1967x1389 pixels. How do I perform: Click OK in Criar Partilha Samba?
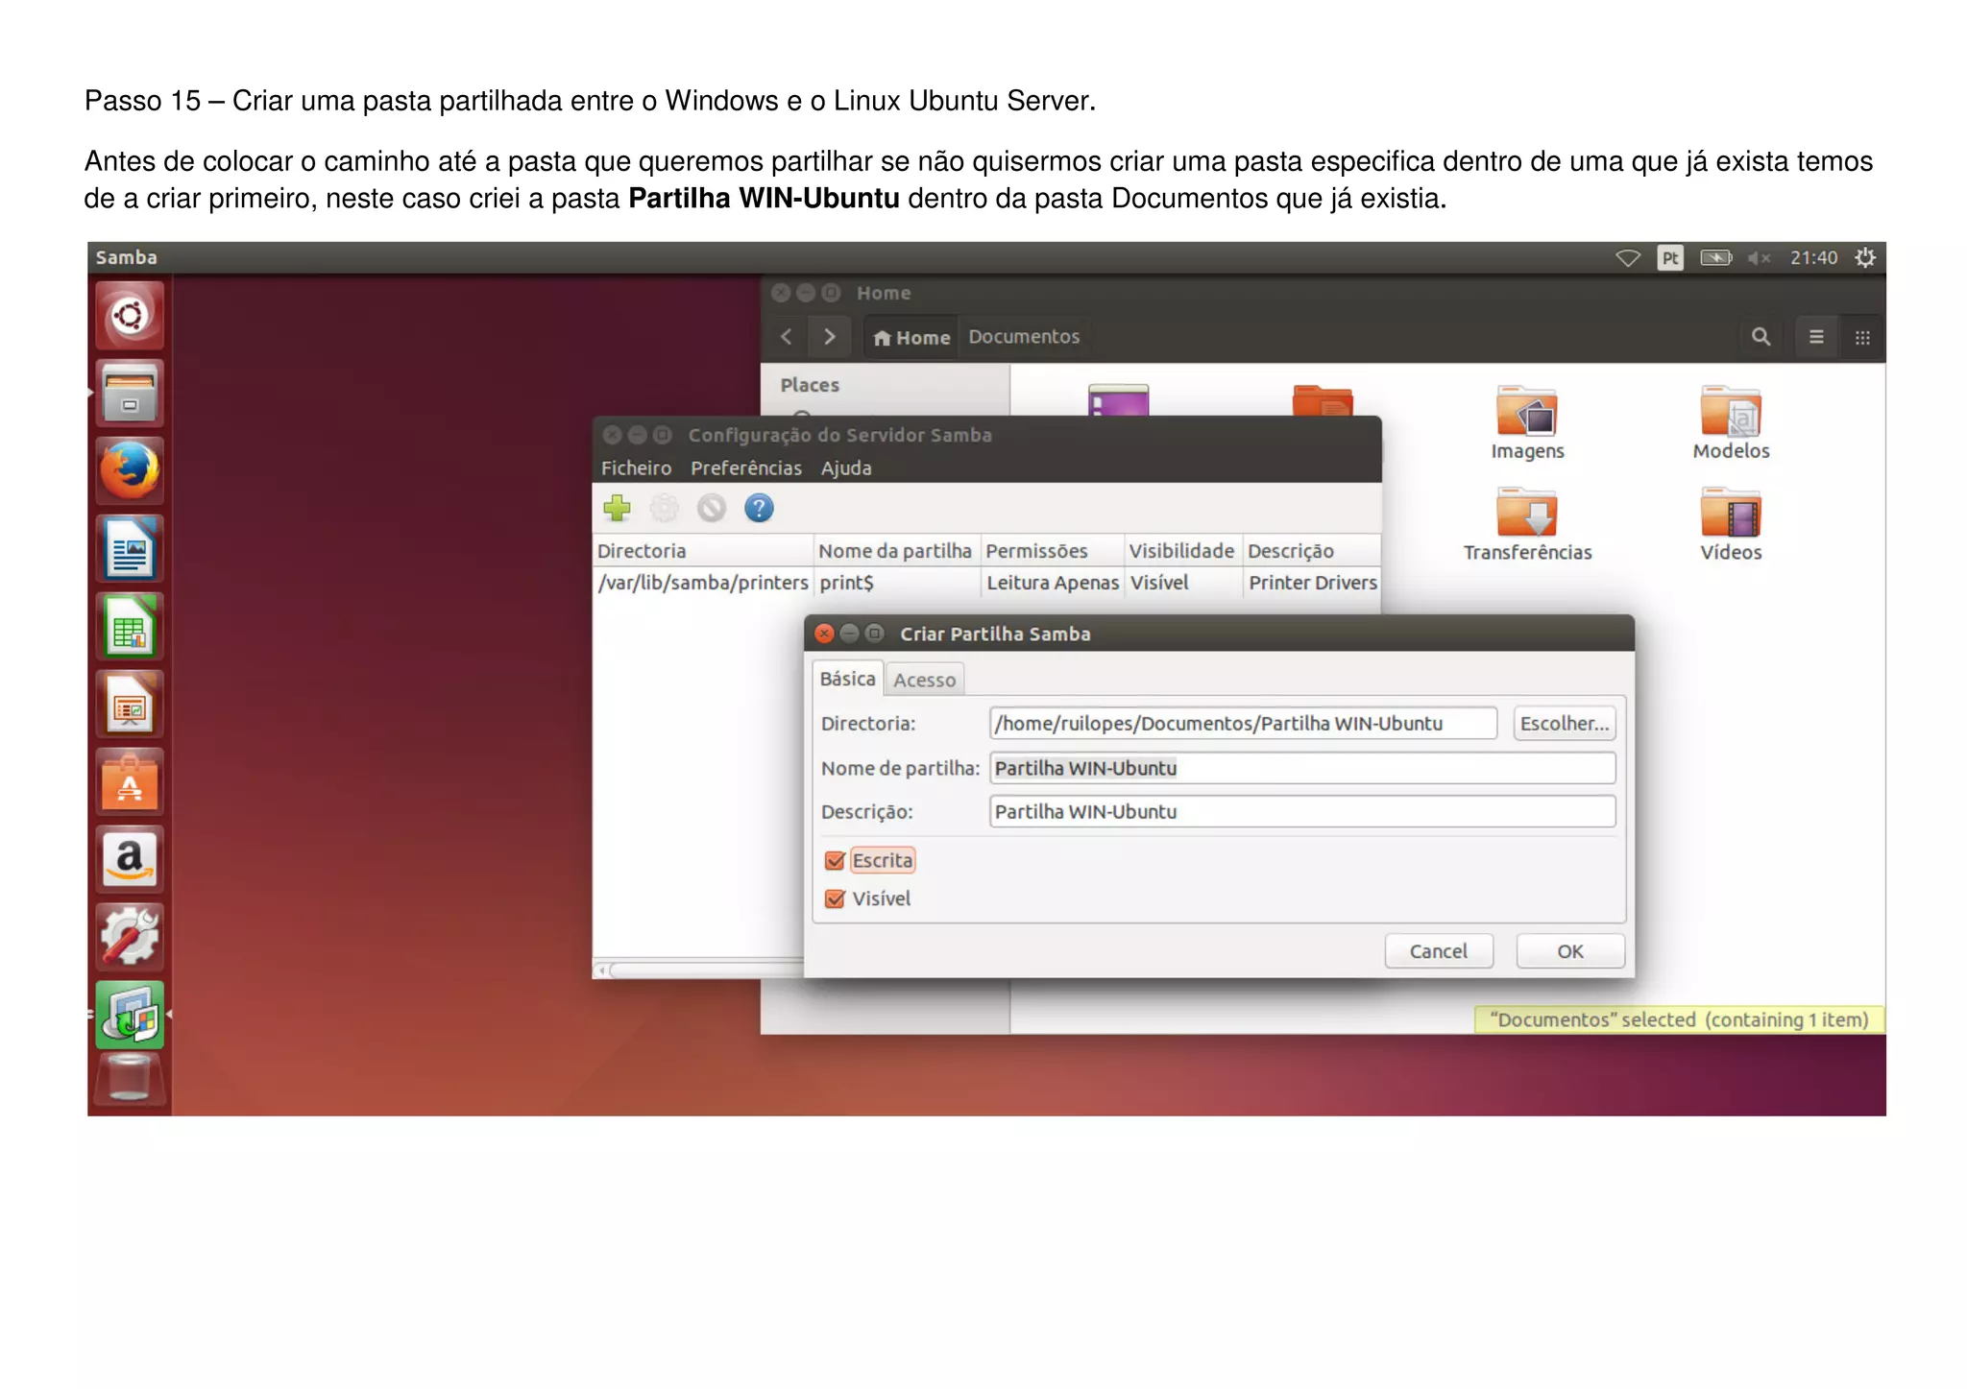[1570, 951]
